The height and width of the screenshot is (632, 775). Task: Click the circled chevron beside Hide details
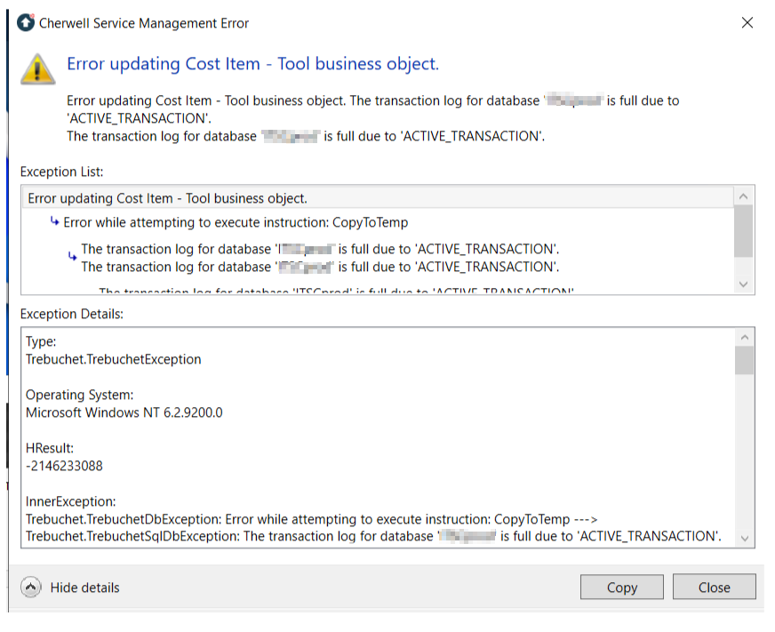click(x=29, y=587)
